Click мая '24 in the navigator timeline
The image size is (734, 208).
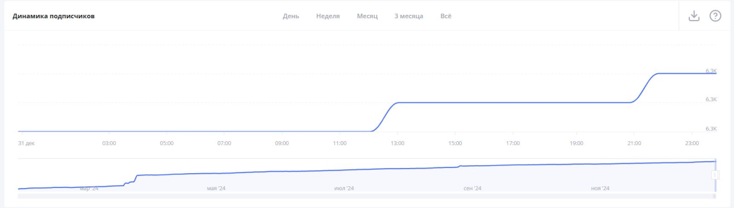point(216,189)
